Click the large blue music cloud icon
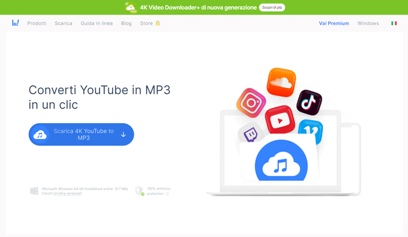This screenshot has width=408, height=237. point(281,161)
